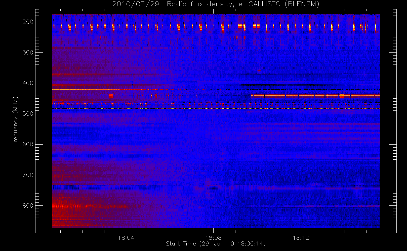
Task: Click the 18:04 time tick label
Action: [126, 238]
